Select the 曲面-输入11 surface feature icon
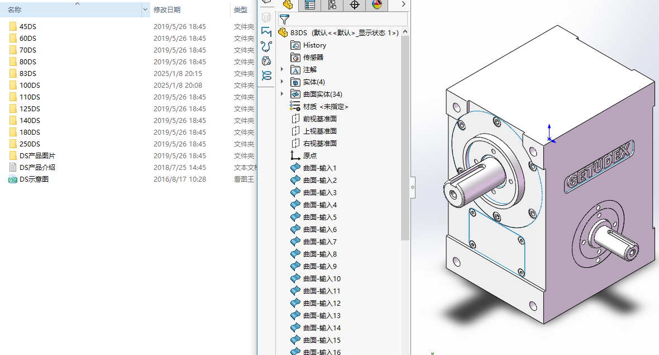Screen dimensions: 659x355 (x=295, y=291)
